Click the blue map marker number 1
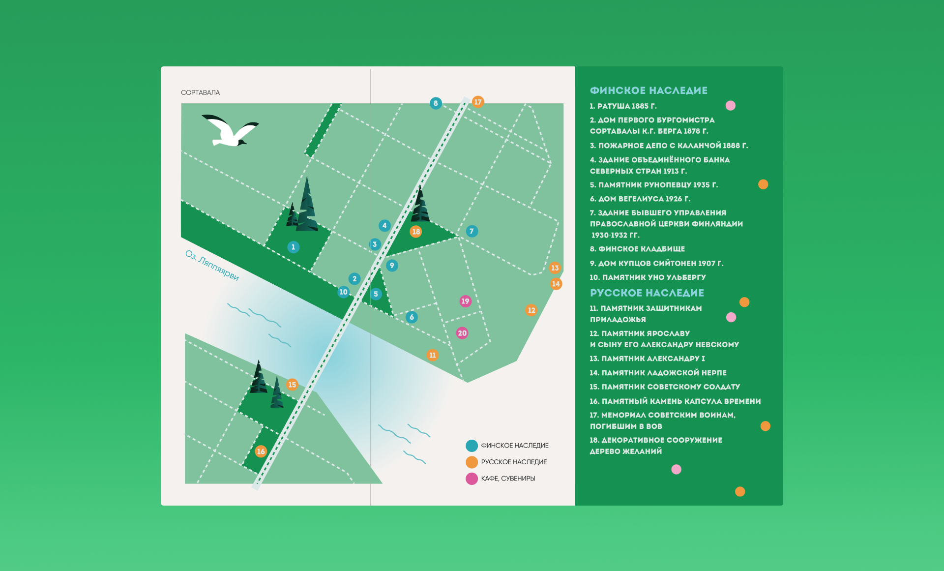This screenshot has width=944, height=571. (293, 247)
